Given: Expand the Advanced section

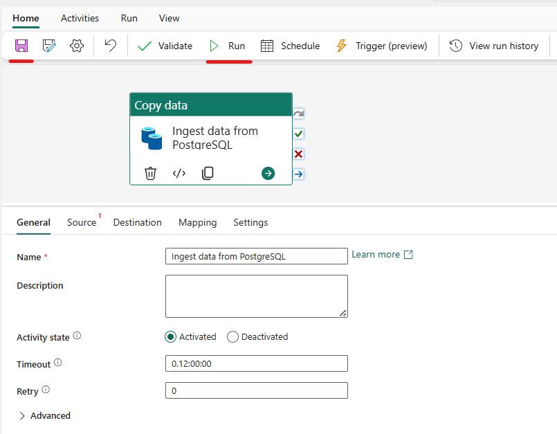Looking at the screenshot, I should (x=45, y=415).
